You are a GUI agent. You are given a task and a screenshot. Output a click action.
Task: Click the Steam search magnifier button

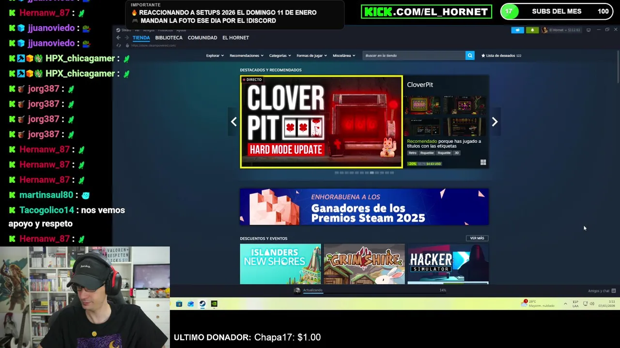click(470, 56)
